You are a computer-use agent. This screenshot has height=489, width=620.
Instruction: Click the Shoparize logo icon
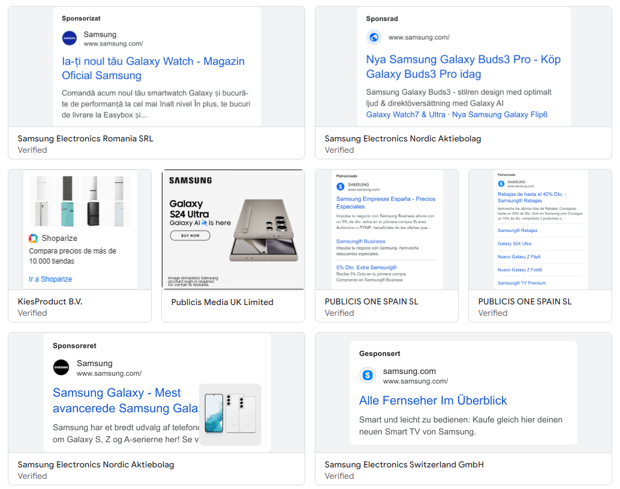[x=33, y=239]
